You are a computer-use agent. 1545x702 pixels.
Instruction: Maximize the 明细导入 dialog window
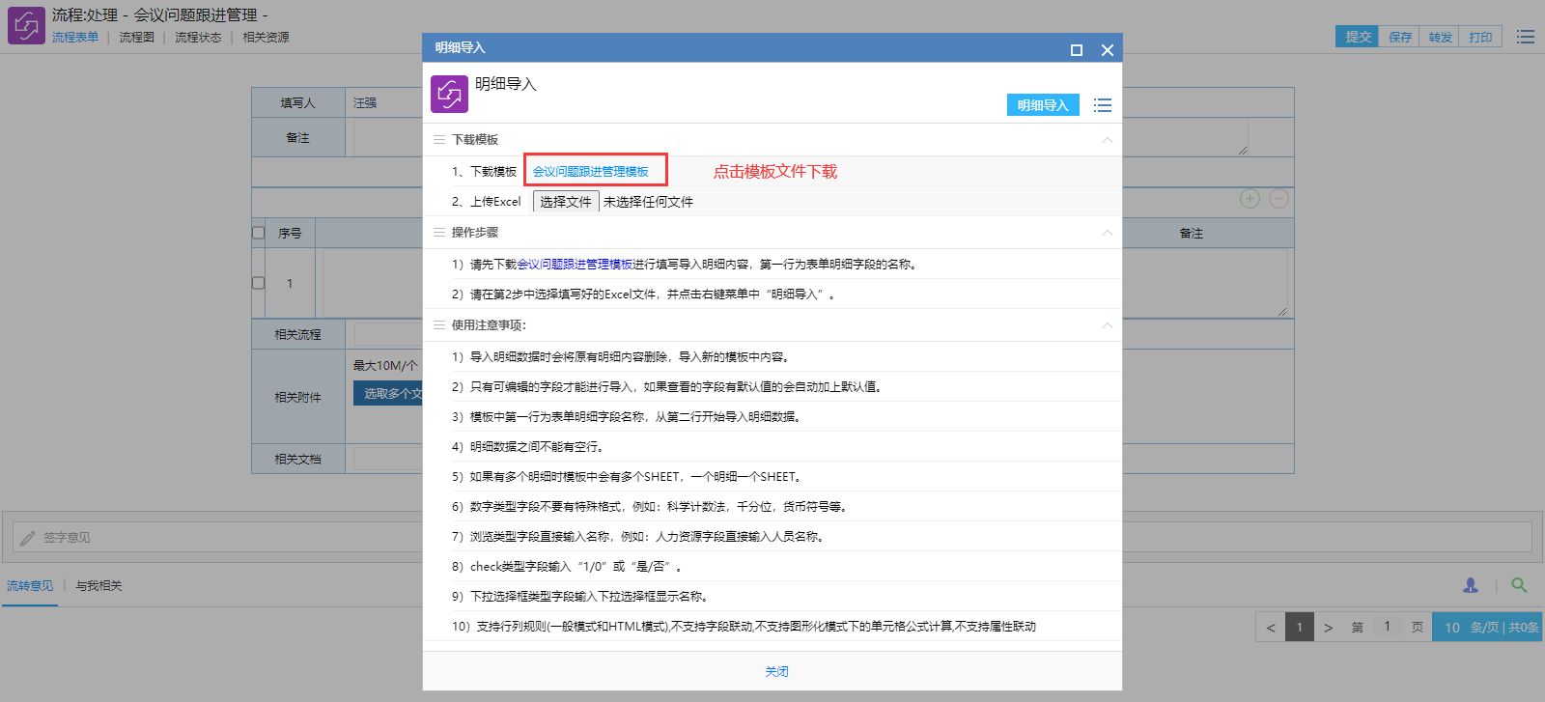[x=1076, y=50]
